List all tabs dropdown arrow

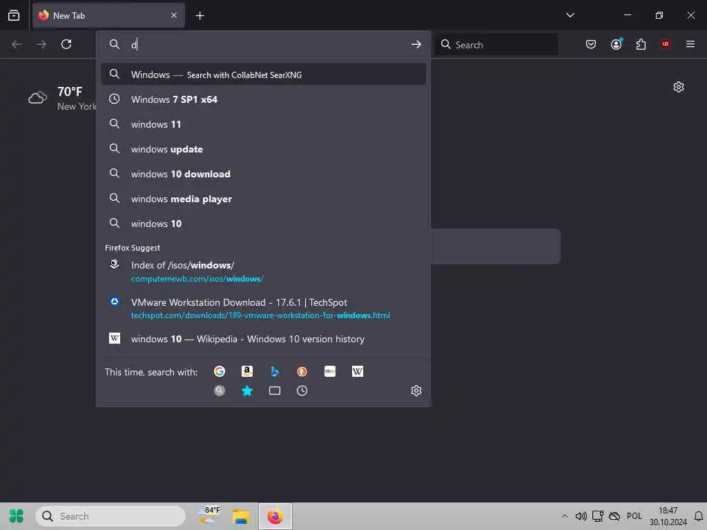[570, 15]
